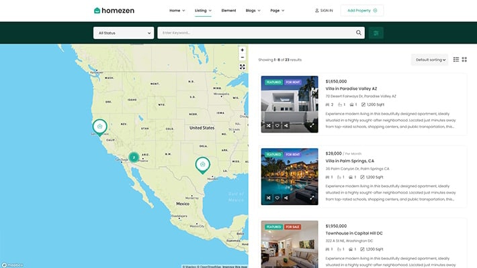This screenshot has width=477, height=268.
Task: Click the map cluster marker showing 2
Action: click(x=134, y=157)
